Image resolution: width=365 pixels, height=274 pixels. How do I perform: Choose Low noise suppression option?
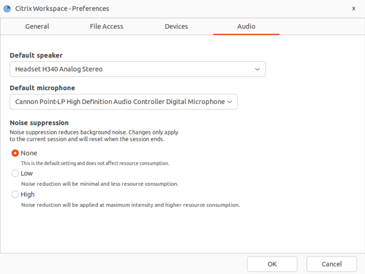pos(15,174)
